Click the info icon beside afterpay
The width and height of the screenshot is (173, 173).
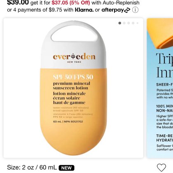135,10
